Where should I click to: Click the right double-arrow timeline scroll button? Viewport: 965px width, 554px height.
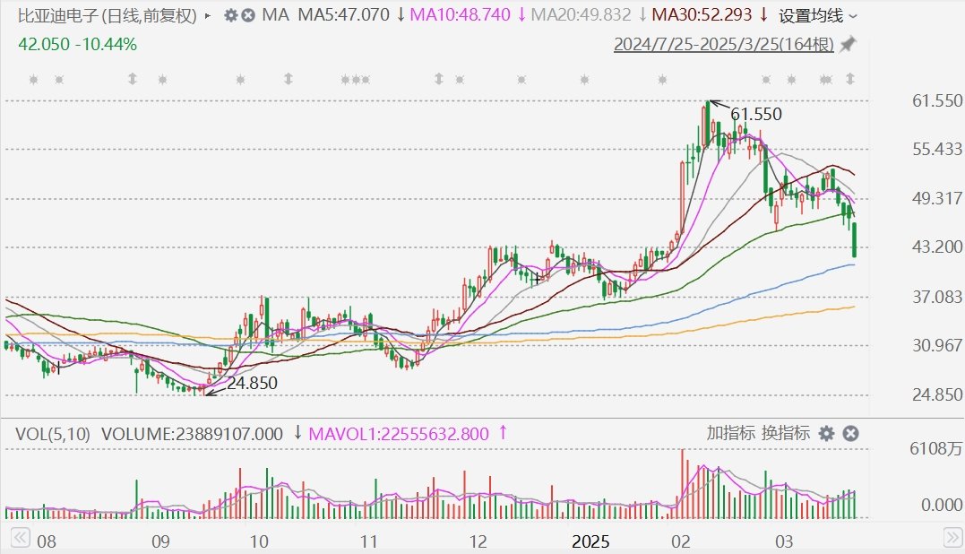[953, 537]
